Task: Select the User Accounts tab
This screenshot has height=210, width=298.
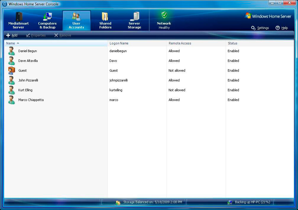Action: coord(76,20)
